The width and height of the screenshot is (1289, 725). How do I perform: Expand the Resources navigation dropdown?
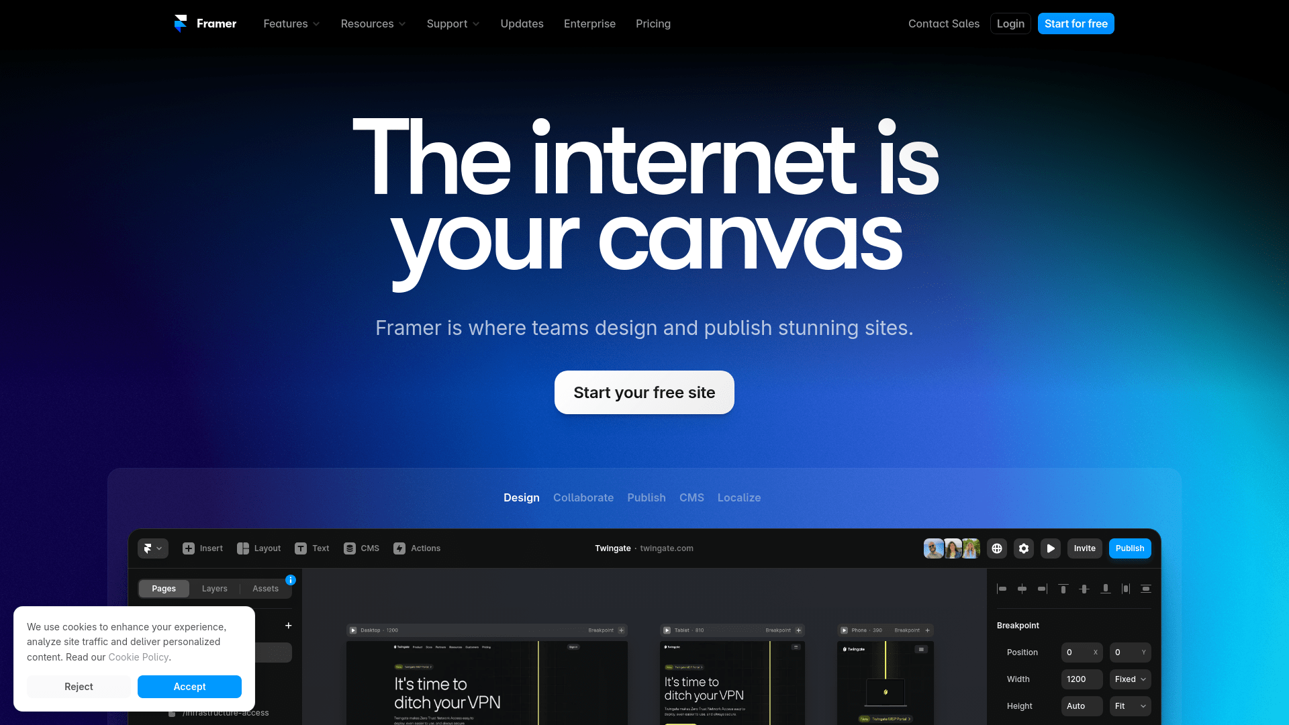(x=372, y=24)
